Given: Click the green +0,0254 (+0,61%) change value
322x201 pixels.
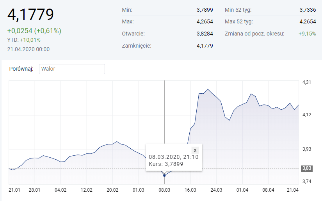Looking at the screenshot, I should 34,31.
